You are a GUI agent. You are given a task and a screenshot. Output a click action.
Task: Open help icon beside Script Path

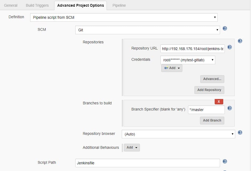225,161
